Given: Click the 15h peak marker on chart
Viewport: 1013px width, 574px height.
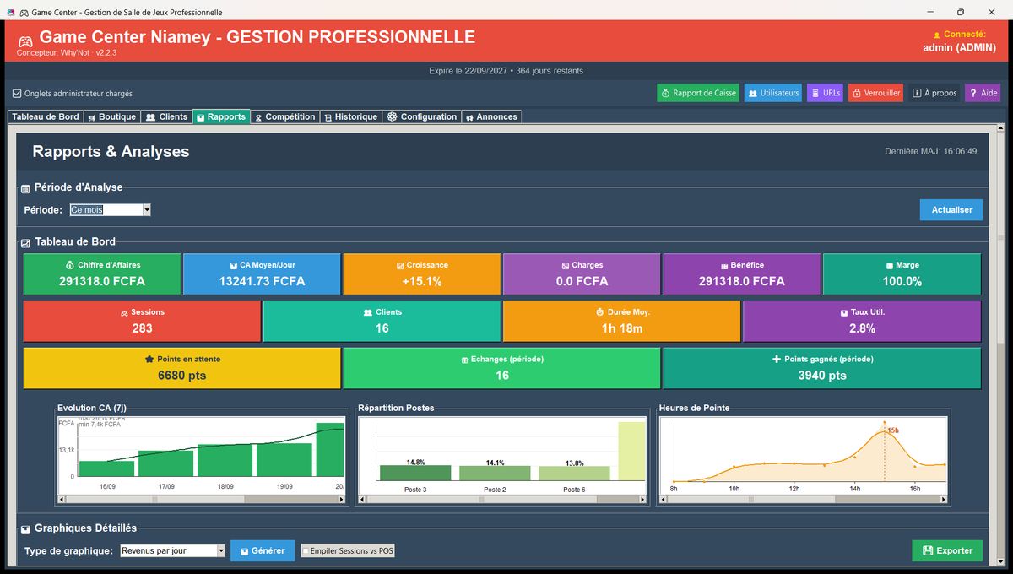Looking at the screenshot, I should [x=885, y=424].
